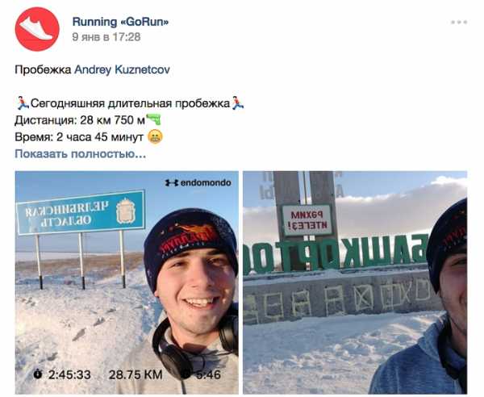Click the Время: 2 часа 45 минут text

tap(79, 136)
